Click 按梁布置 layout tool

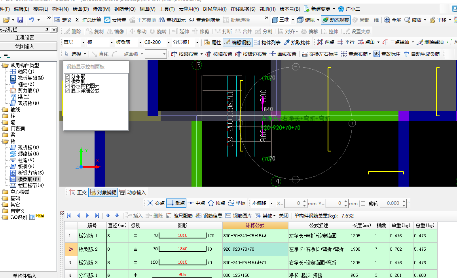coord(184,54)
